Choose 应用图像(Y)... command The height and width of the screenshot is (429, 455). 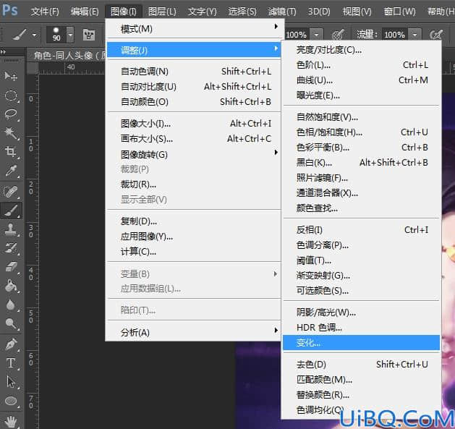tap(194, 237)
